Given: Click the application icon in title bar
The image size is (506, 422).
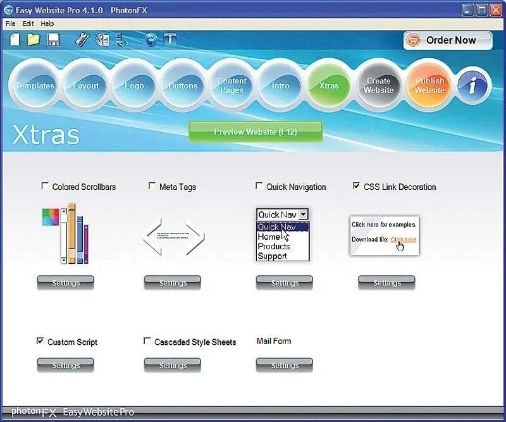Looking at the screenshot, I should [x=8, y=10].
